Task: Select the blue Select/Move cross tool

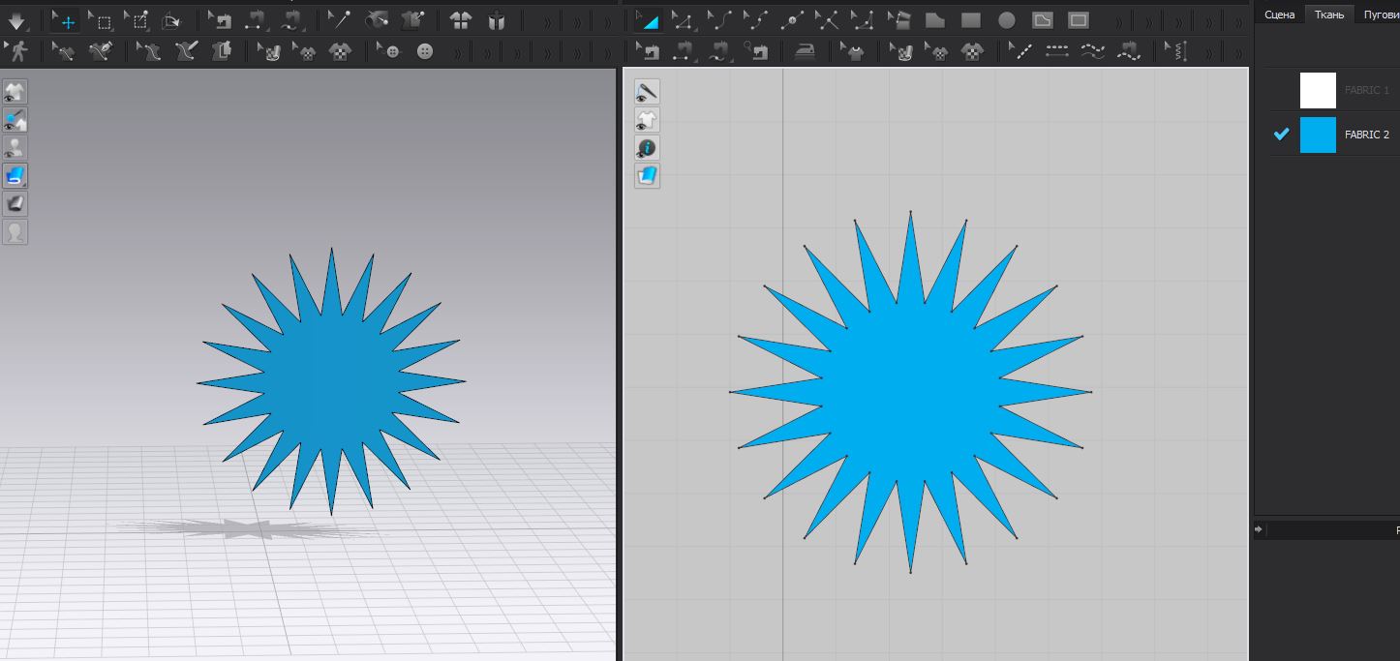Action: pyautogui.click(x=65, y=20)
